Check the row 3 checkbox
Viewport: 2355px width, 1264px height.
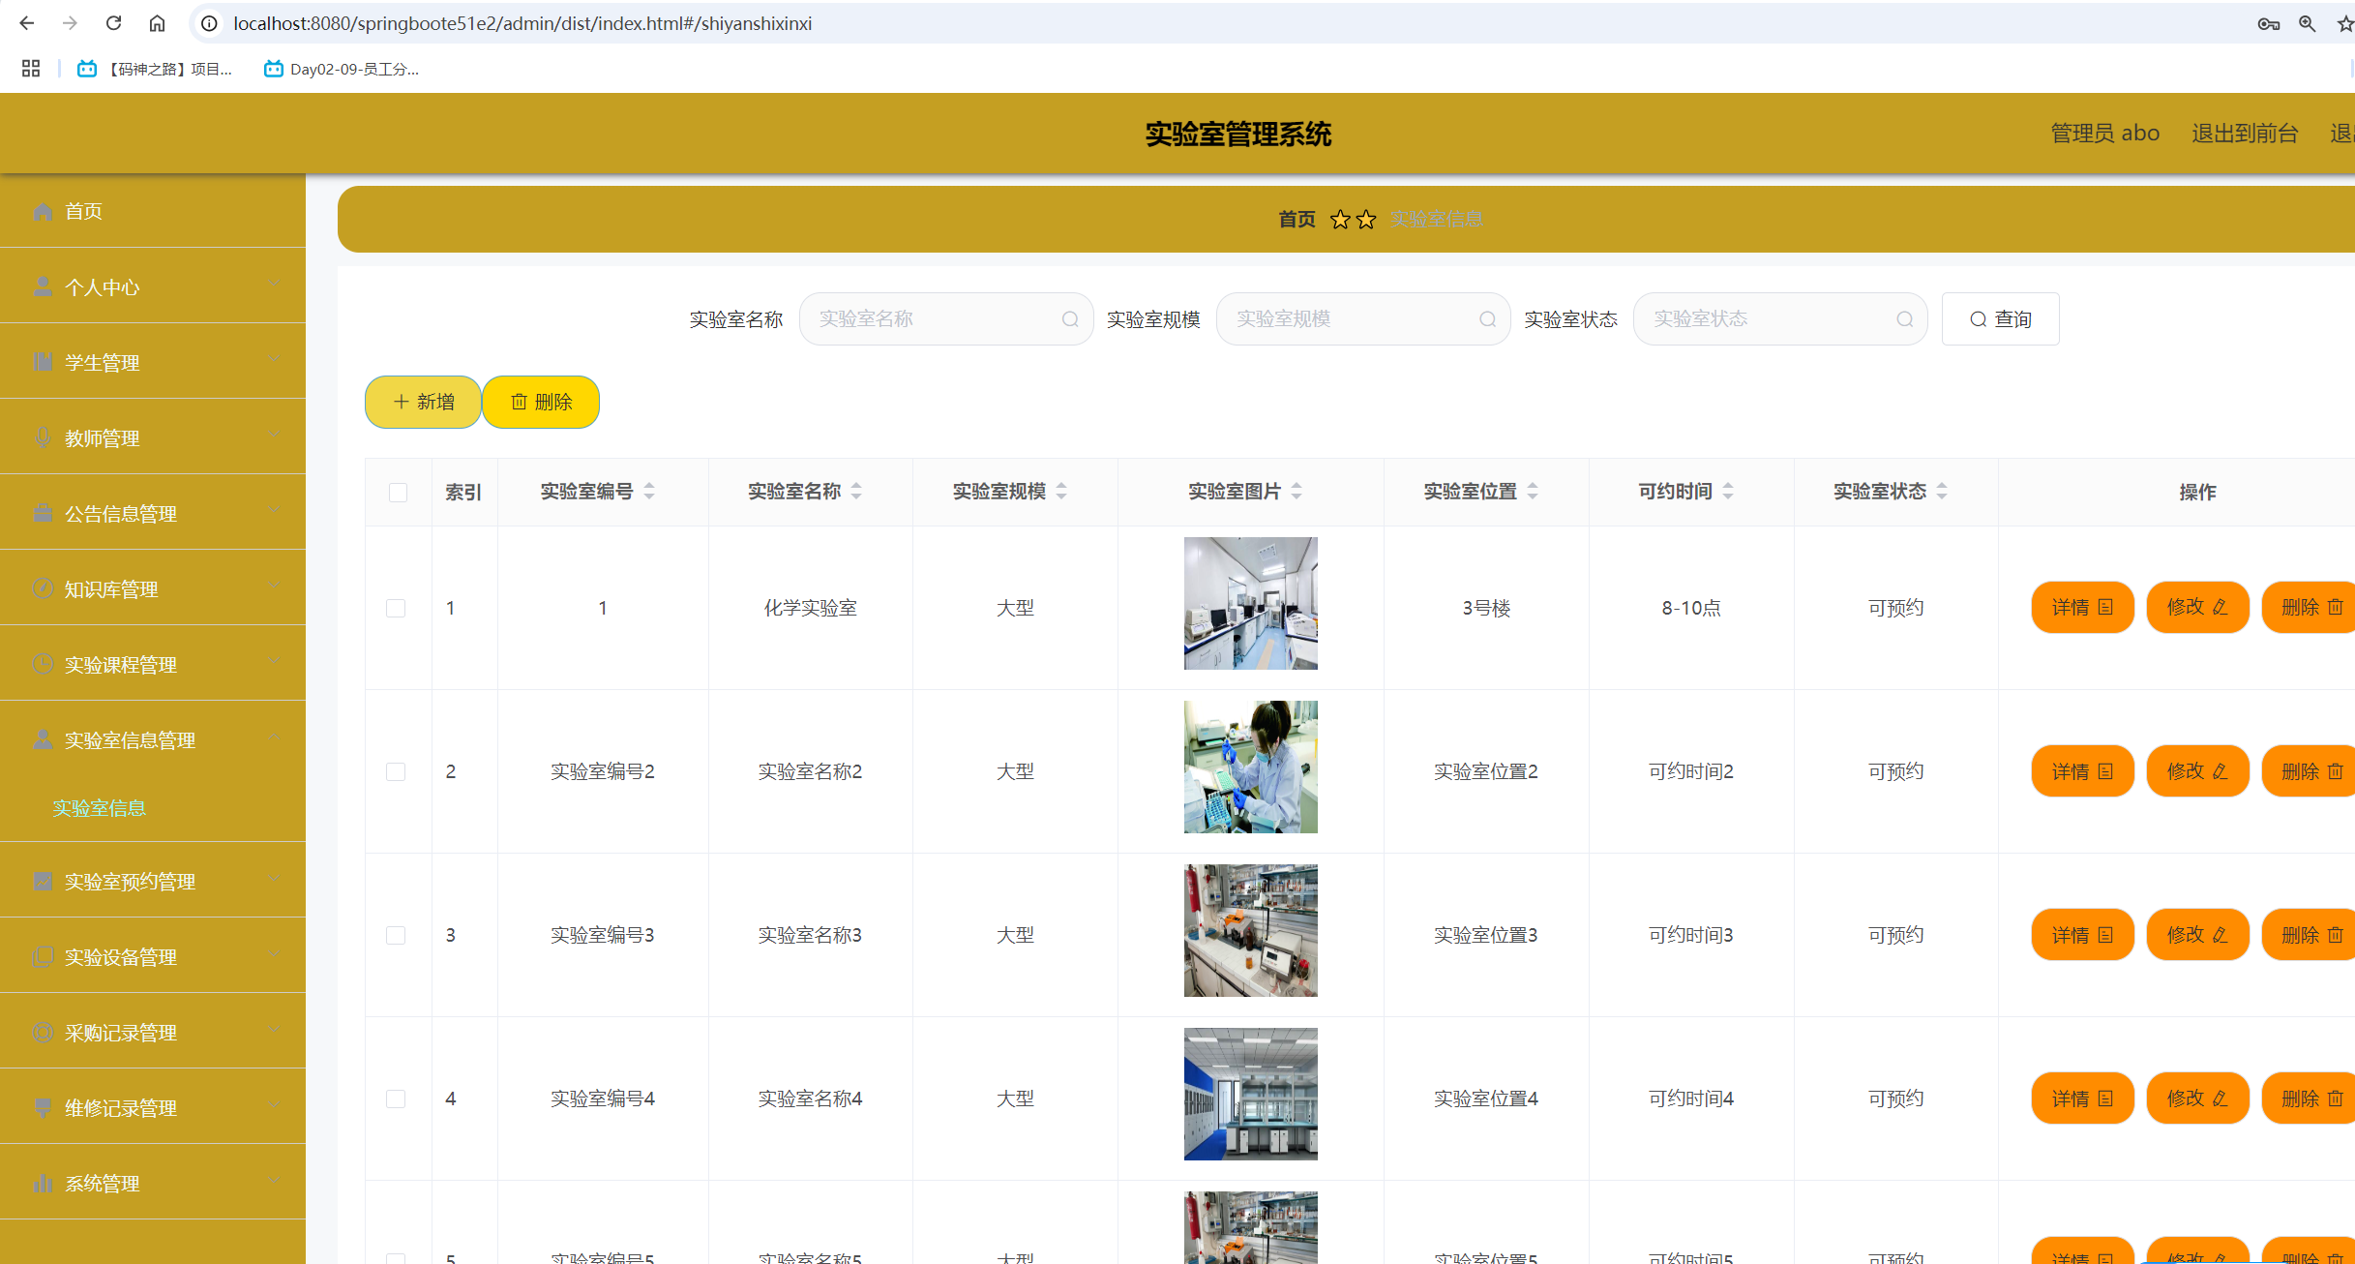(x=396, y=935)
